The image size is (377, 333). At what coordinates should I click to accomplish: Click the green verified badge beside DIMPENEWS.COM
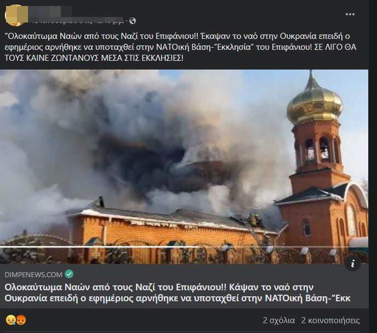(69, 274)
